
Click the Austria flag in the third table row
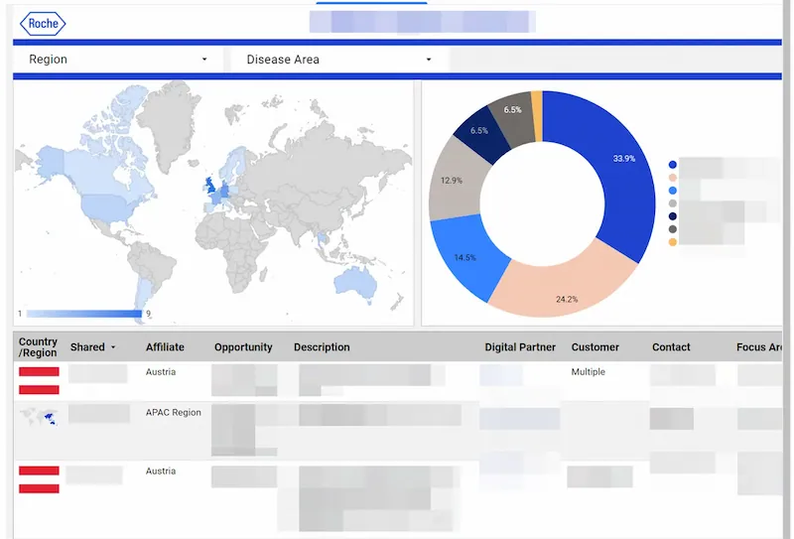tap(39, 478)
